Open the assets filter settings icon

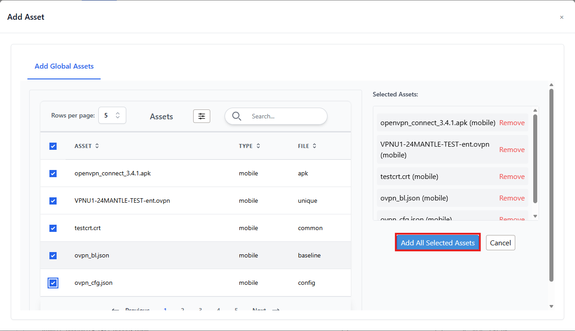pos(202,116)
